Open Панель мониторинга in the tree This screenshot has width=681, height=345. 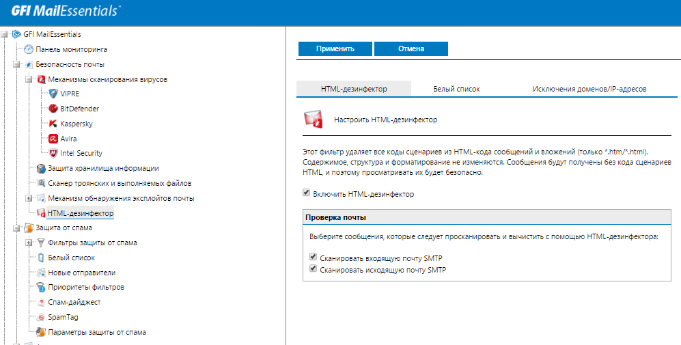coord(71,50)
